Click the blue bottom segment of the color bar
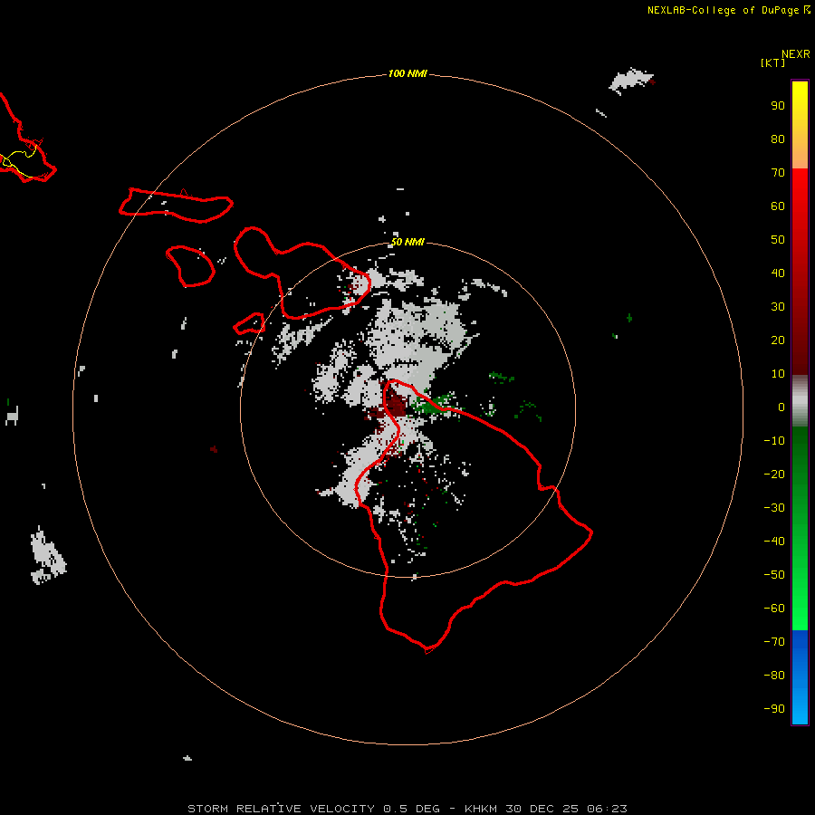This screenshot has height=815, width=815. pyautogui.click(x=800, y=677)
